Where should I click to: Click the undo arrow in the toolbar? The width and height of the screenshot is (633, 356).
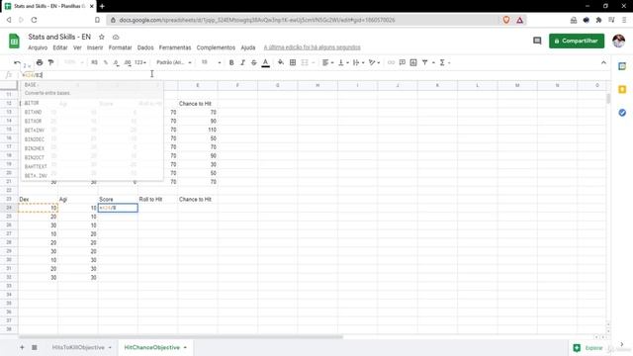[17, 62]
